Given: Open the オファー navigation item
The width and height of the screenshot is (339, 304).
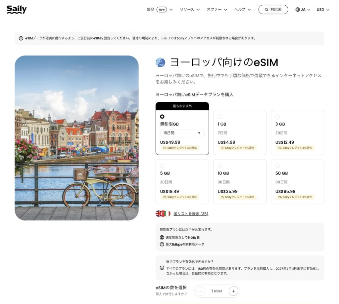Looking at the screenshot, I should click(x=214, y=10).
